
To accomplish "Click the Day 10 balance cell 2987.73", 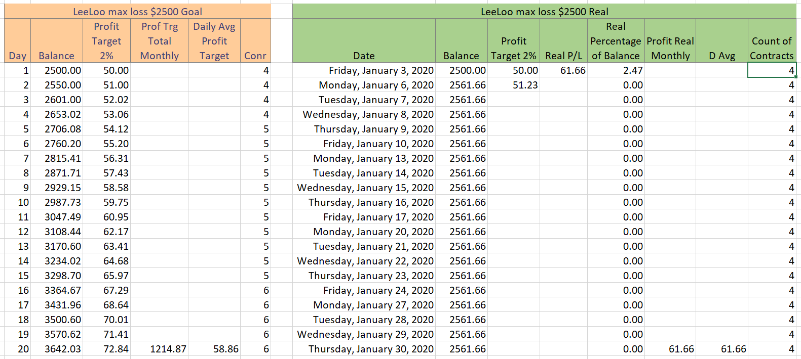I will point(56,202).
